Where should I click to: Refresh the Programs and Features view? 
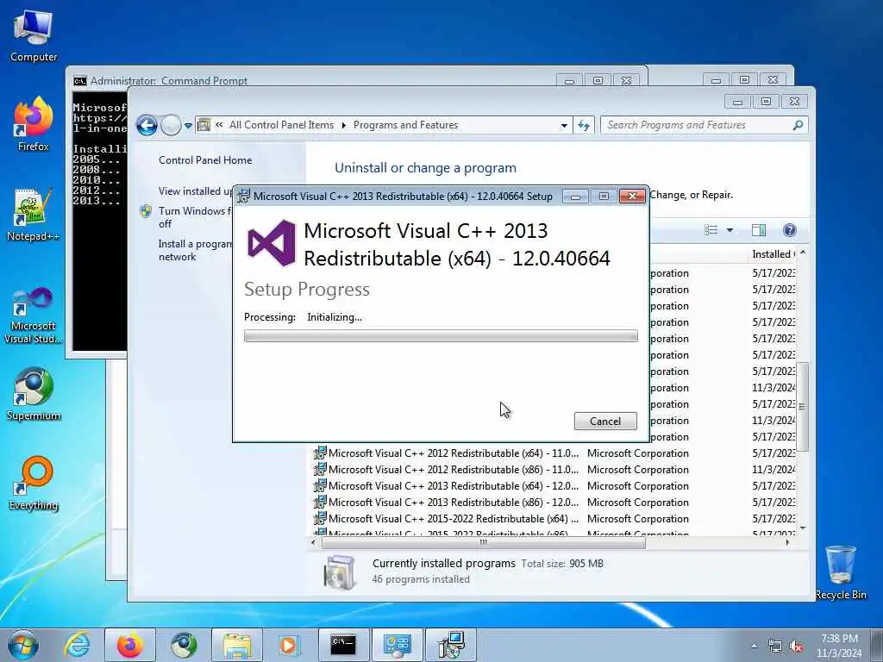click(x=584, y=126)
